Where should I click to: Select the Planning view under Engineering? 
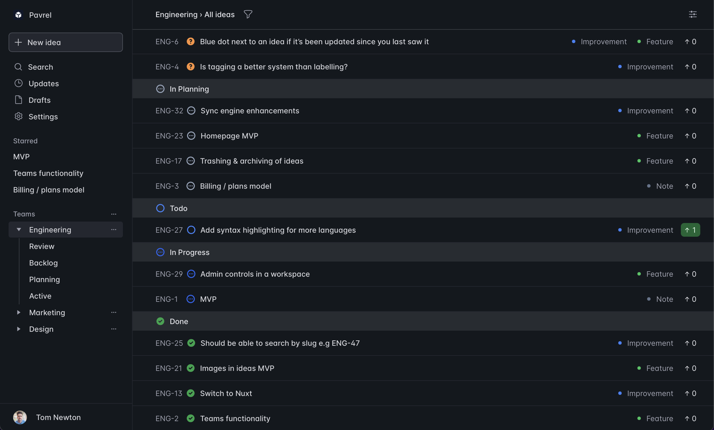coord(45,280)
